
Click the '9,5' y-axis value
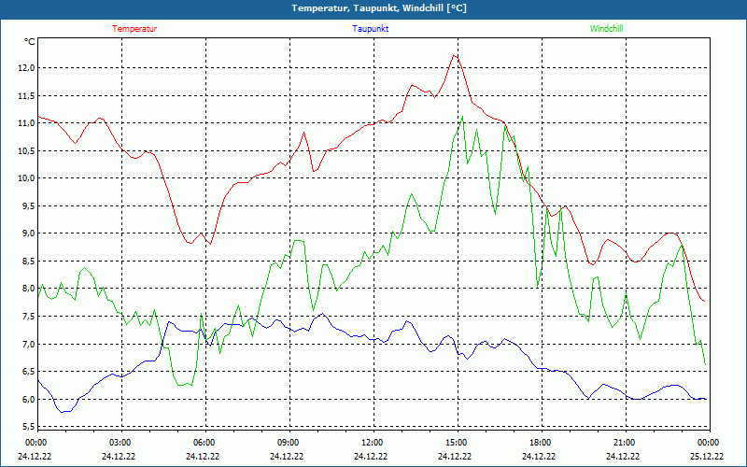coord(29,205)
